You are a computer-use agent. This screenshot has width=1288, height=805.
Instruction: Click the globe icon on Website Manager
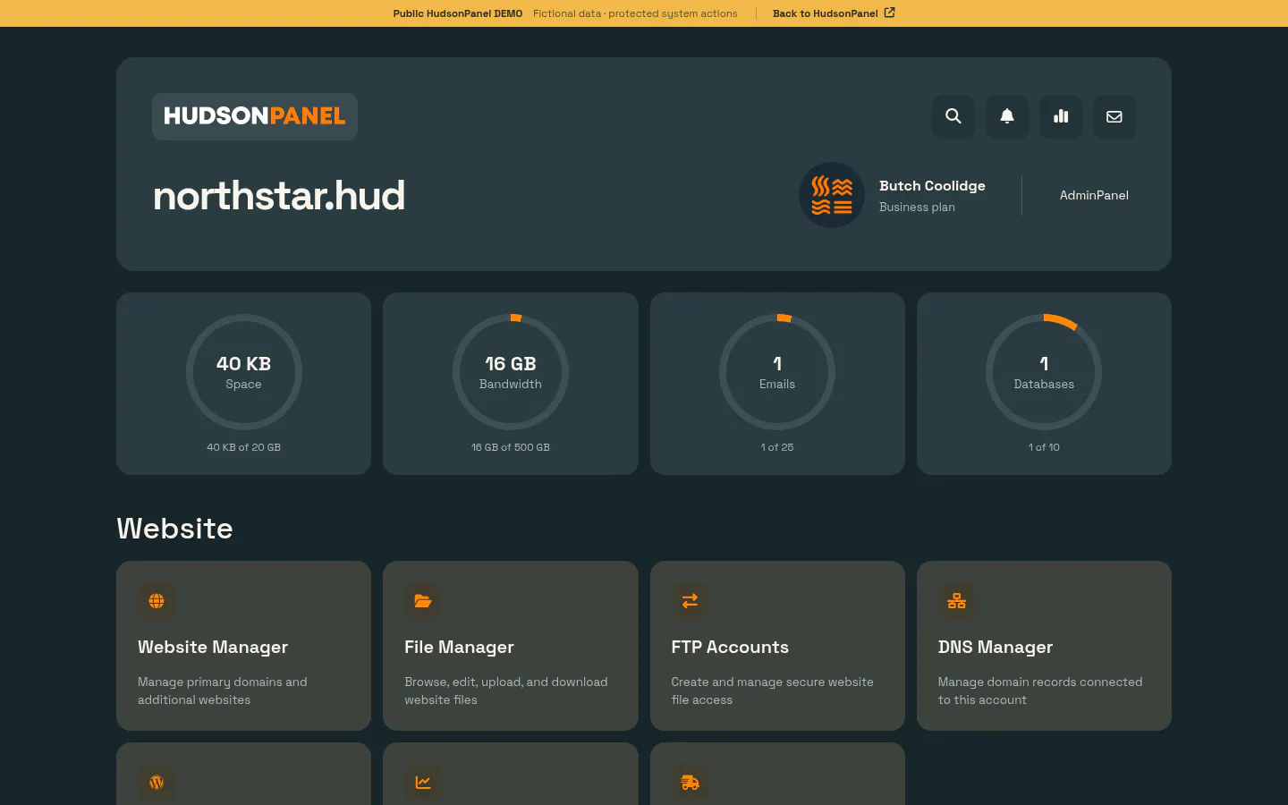(x=157, y=601)
